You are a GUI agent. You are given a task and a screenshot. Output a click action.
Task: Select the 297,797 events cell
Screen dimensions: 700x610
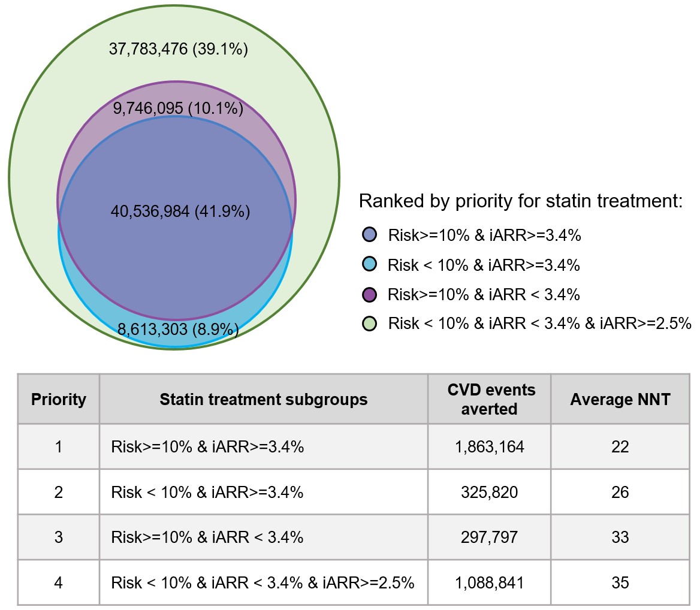click(491, 537)
